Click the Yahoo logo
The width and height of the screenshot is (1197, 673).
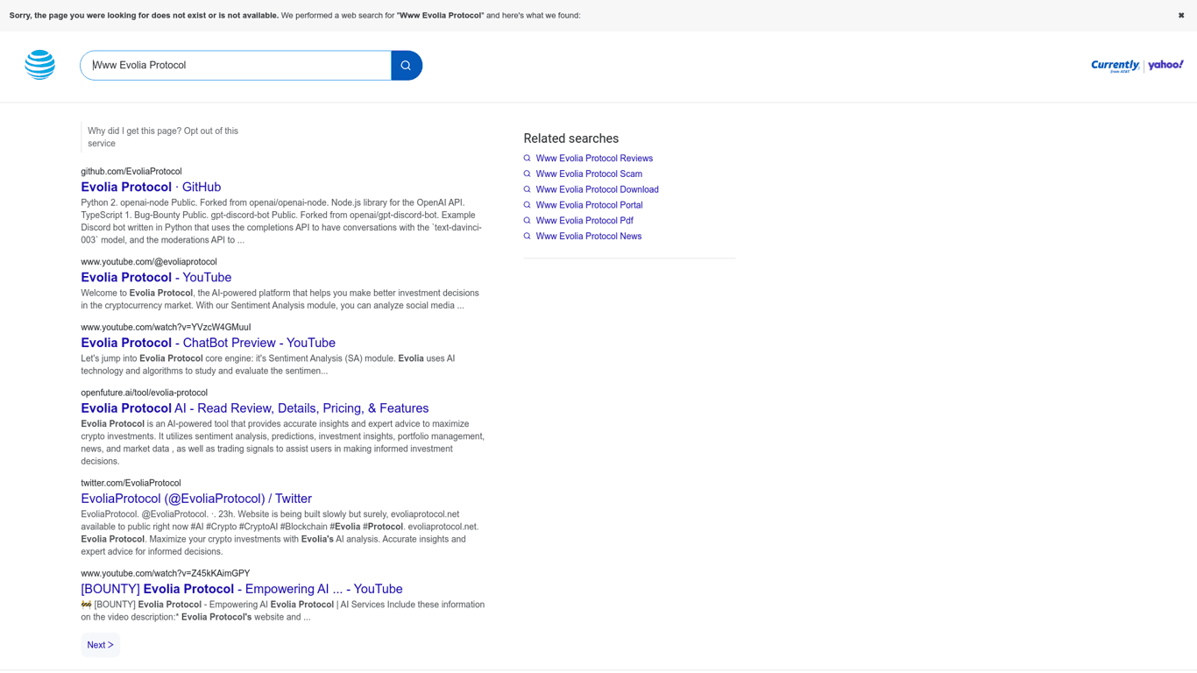pos(1165,65)
